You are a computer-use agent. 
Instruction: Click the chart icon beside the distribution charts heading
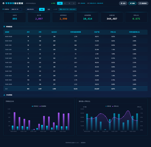pyautogui.click(x=4, y=95)
